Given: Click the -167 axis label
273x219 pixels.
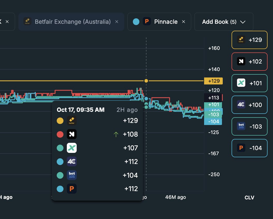Looking at the screenshot, I should pyautogui.click(x=213, y=153).
